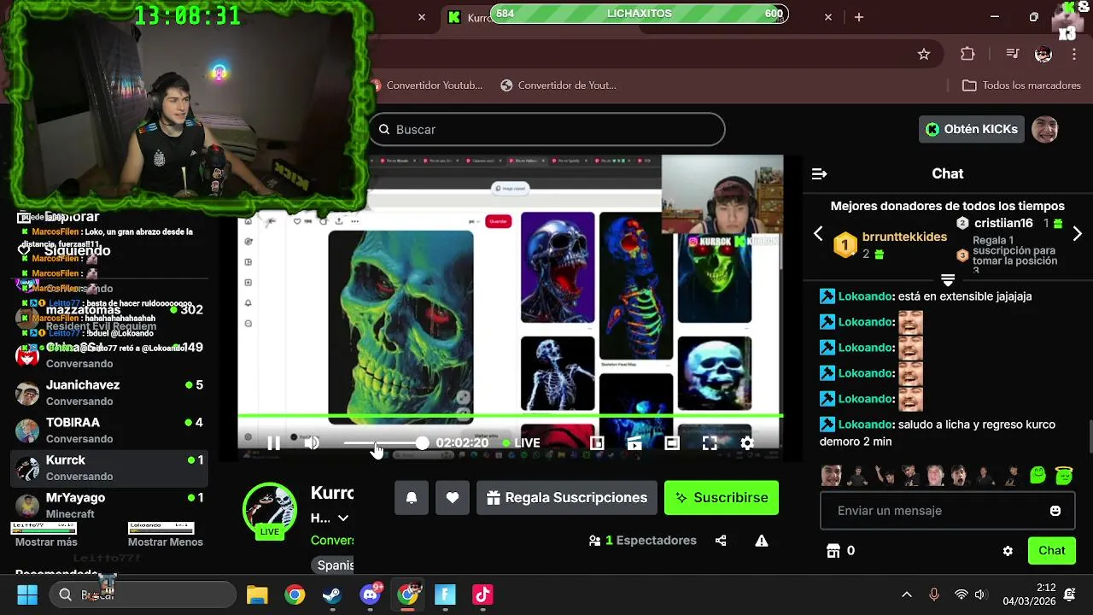Jump to LIVE in the player
The height and width of the screenshot is (615, 1093).
522,442
